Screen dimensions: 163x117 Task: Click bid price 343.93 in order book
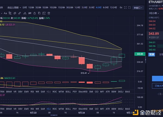[152, 50]
